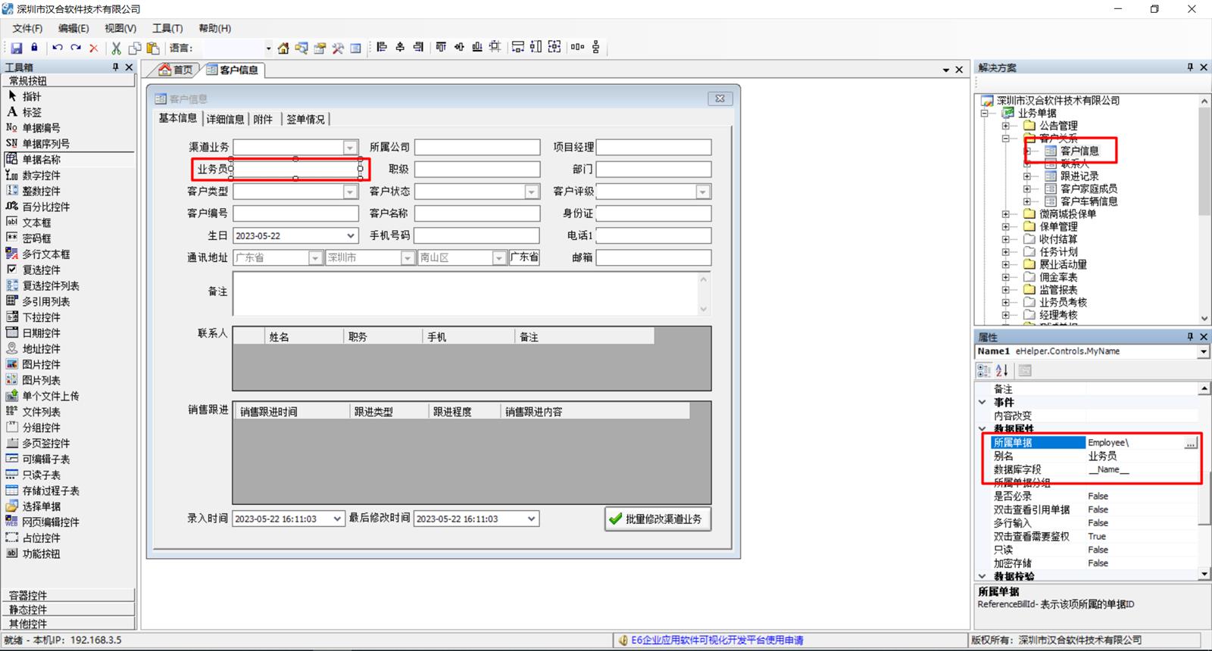
Task: Open the 客户评级 dropdown arrow
Action: coord(703,192)
